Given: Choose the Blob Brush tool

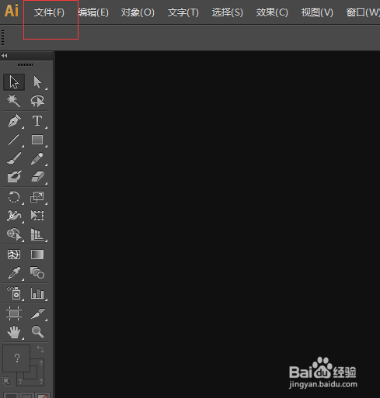Looking at the screenshot, I should tap(14, 177).
